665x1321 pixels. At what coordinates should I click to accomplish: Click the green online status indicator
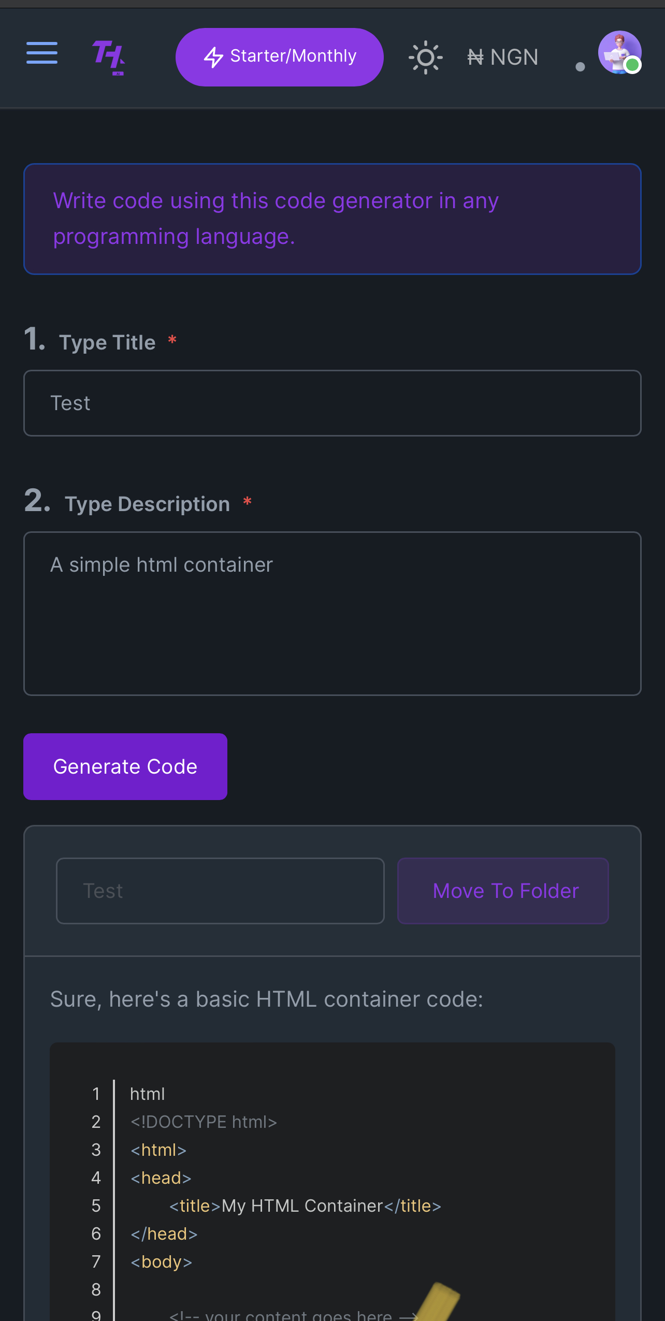pyautogui.click(x=632, y=65)
